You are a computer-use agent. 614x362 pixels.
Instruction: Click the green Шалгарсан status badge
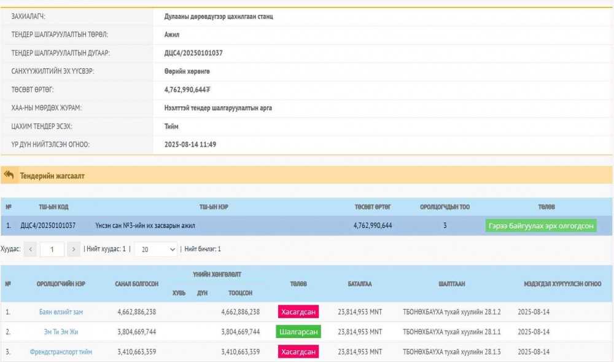coord(298,332)
